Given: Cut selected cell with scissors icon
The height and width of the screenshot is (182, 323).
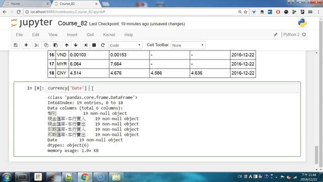Looking at the screenshot, I should [37, 45].
